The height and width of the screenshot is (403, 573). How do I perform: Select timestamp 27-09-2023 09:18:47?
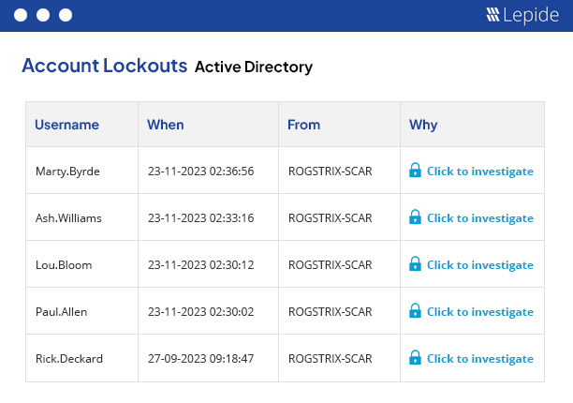click(x=200, y=358)
